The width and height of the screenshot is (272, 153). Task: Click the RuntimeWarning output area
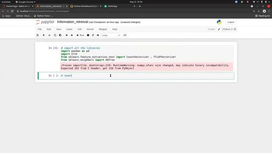(x=147, y=67)
